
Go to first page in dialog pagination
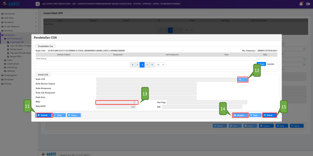pos(132,65)
